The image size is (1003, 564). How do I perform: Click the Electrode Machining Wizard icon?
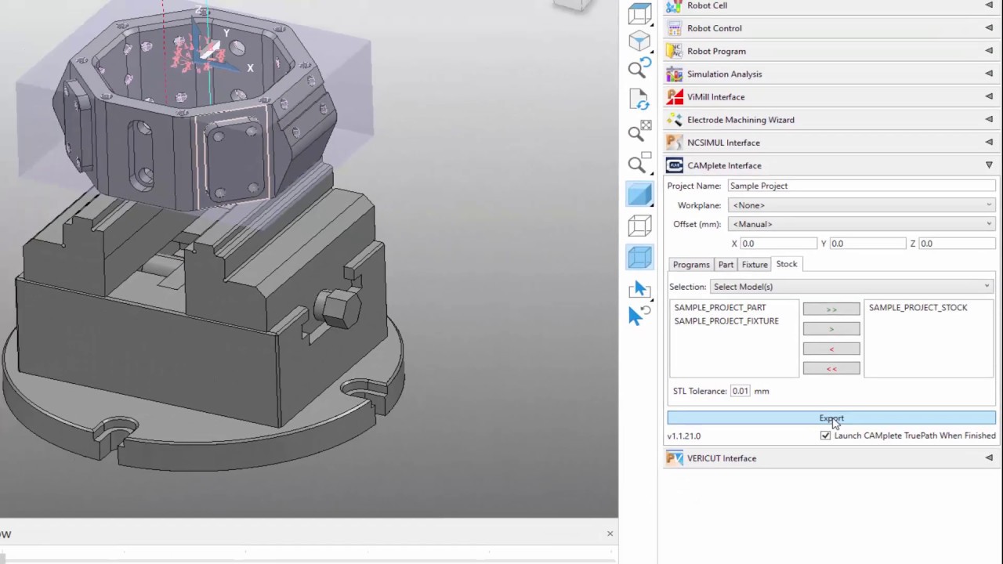(x=674, y=120)
